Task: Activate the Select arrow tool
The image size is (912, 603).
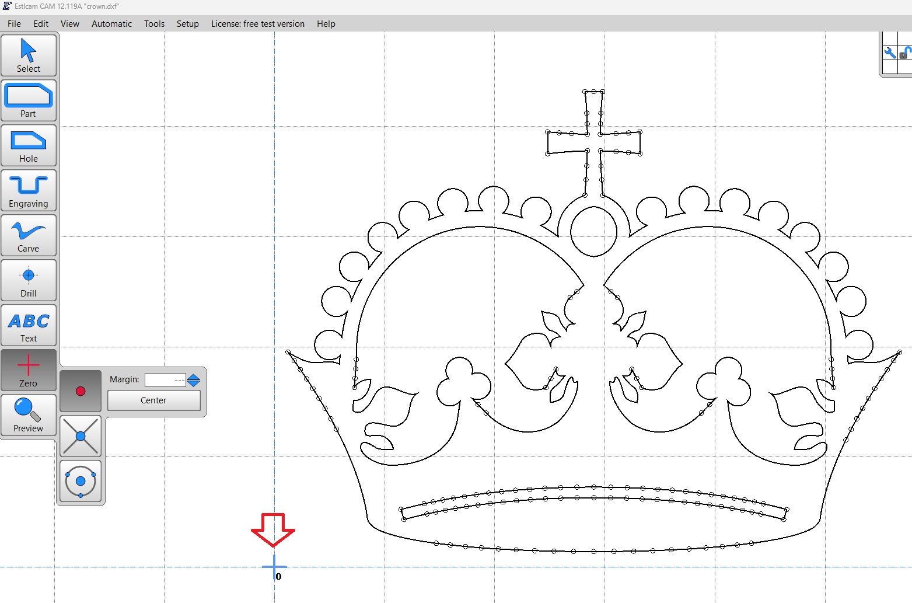Action: [x=29, y=55]
